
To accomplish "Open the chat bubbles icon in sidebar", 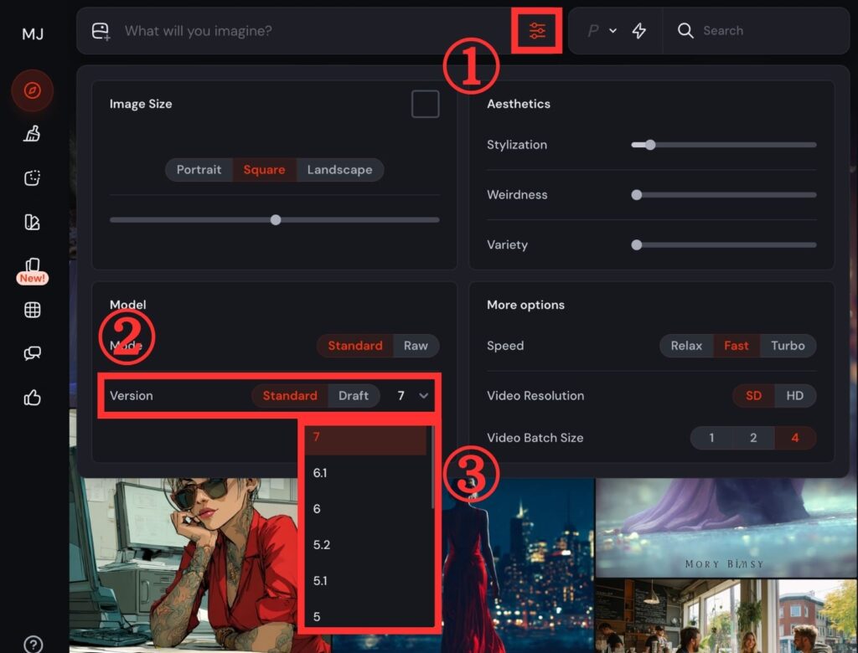I will tap(33, 353).
